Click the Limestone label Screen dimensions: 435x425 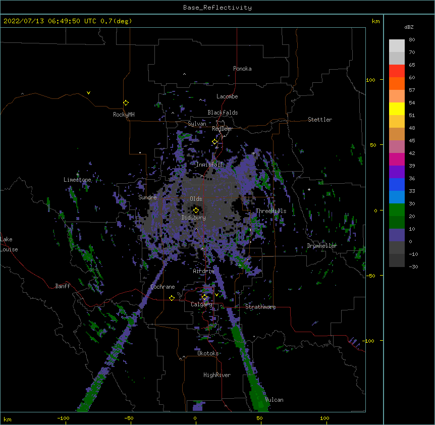pyautogui.click(x=77, y=180)
